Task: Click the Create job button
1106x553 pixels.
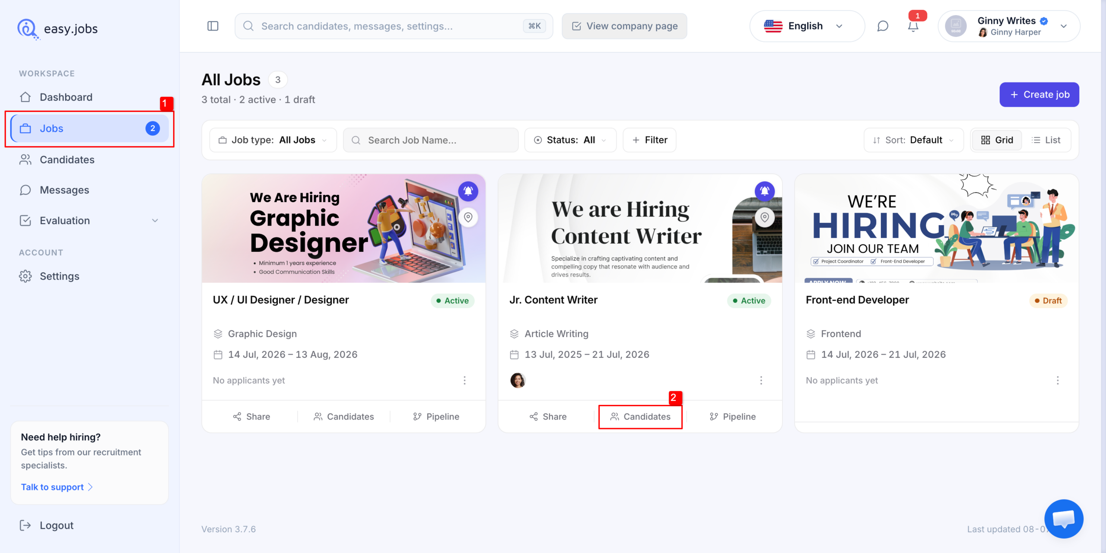Action: click(1039, 95)
